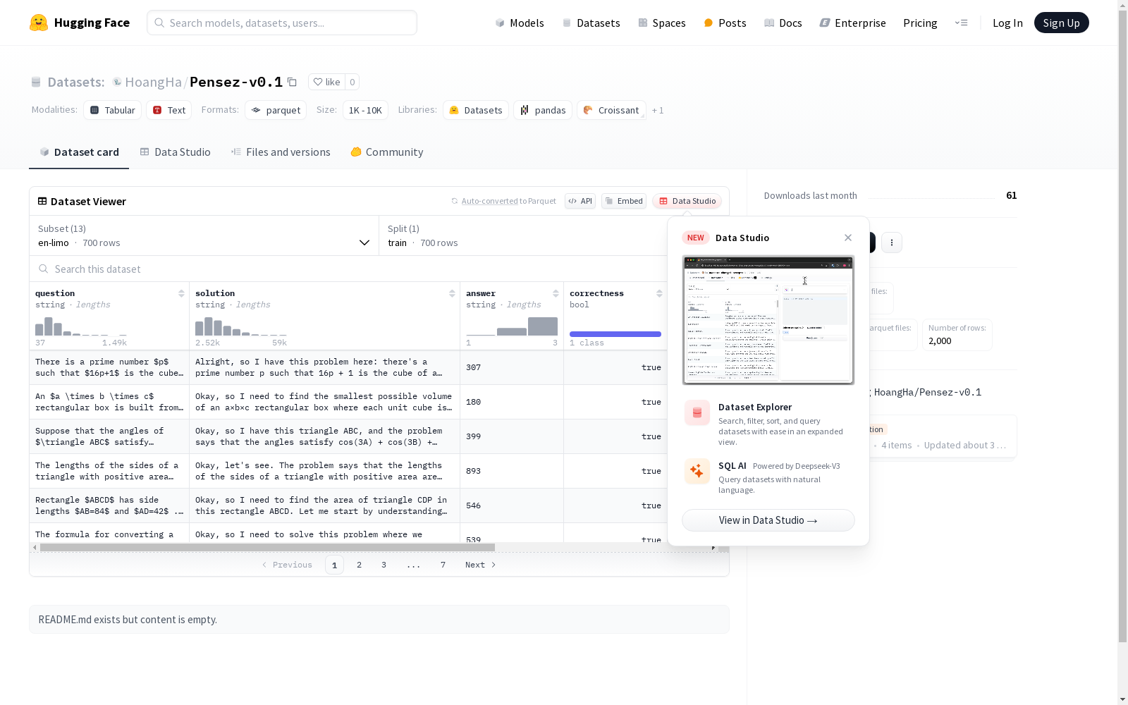Click the Hugging Face logo icon

click(39, 23)
